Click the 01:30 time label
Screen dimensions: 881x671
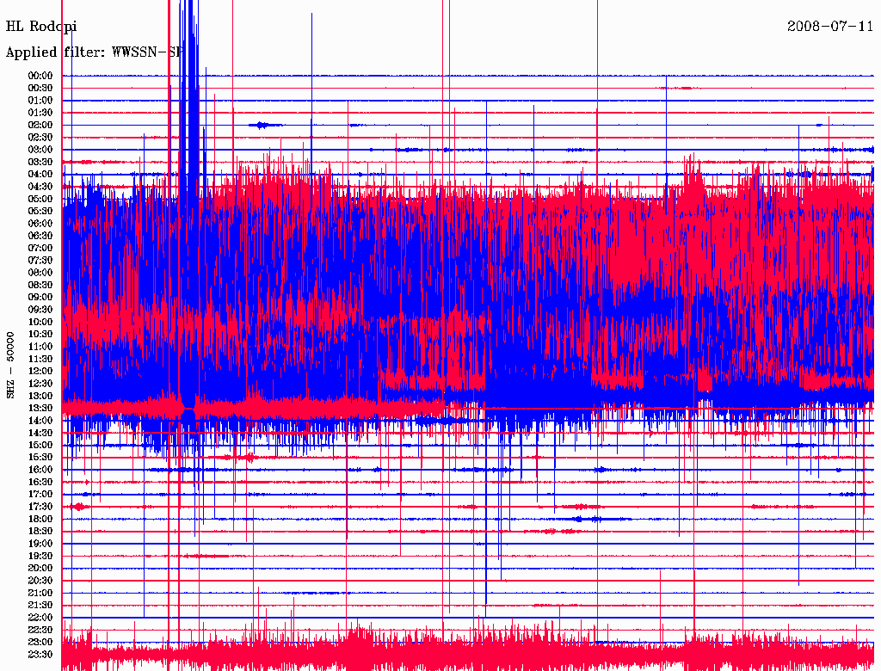pos(40,113)
